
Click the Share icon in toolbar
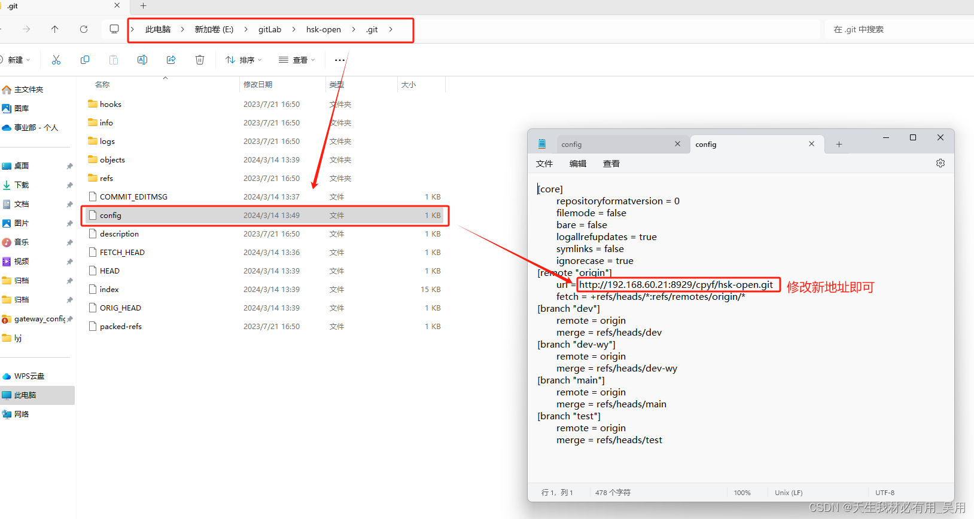(171, 60)
